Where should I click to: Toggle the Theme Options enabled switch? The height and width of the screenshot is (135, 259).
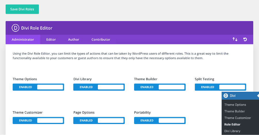(x=38, y=87)
